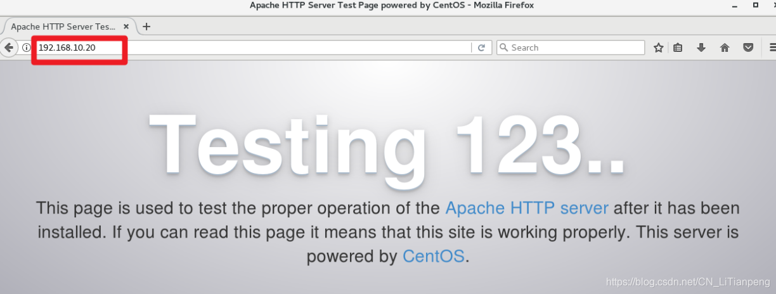Open the Downloads arrow icon
Viewport: 776px width, 294px height.
[x=701, y=48]
